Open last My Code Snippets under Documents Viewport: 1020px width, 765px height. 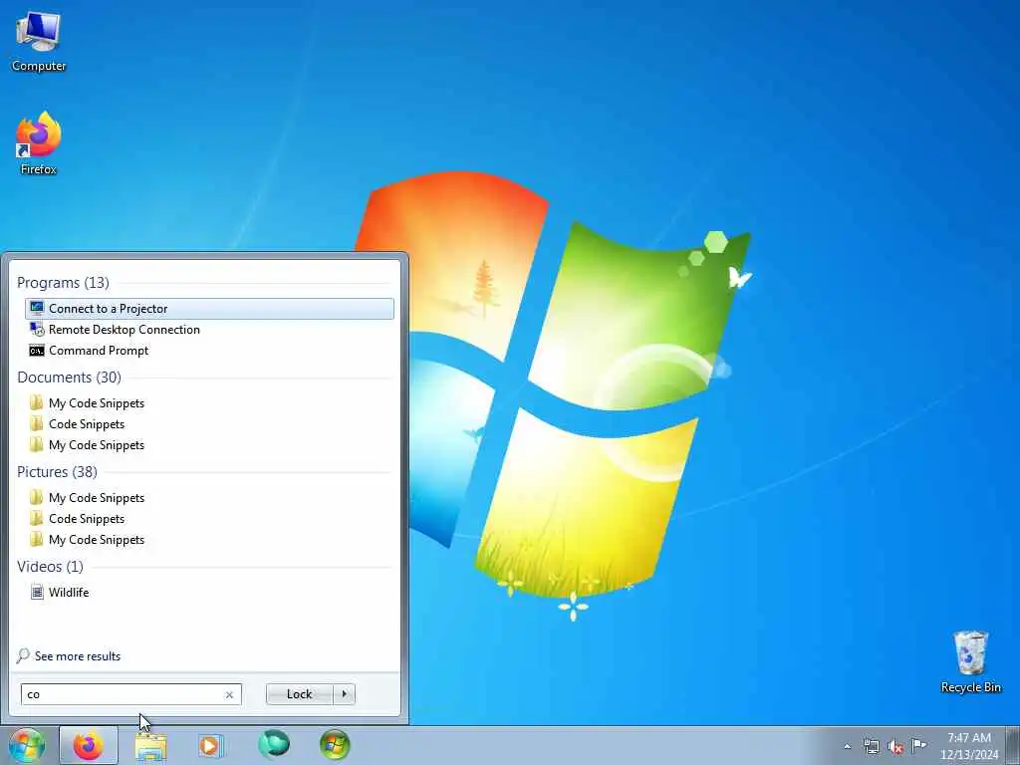[209, 445]
